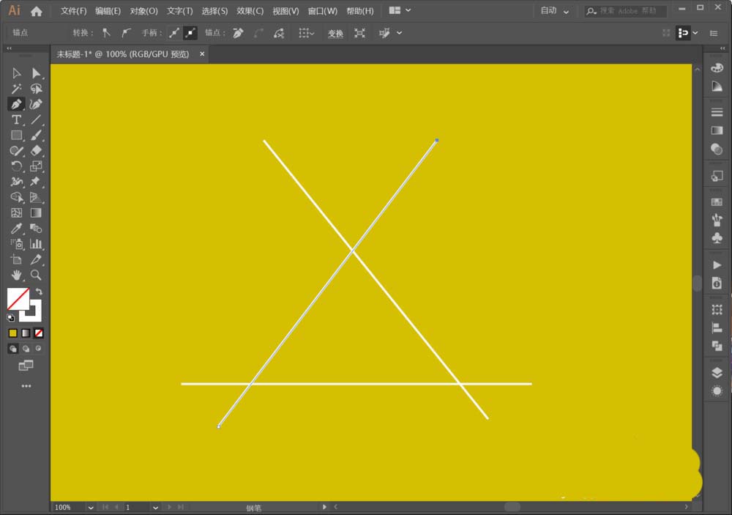Change the screen mode

pyautogui.click(x=26, y=366)
